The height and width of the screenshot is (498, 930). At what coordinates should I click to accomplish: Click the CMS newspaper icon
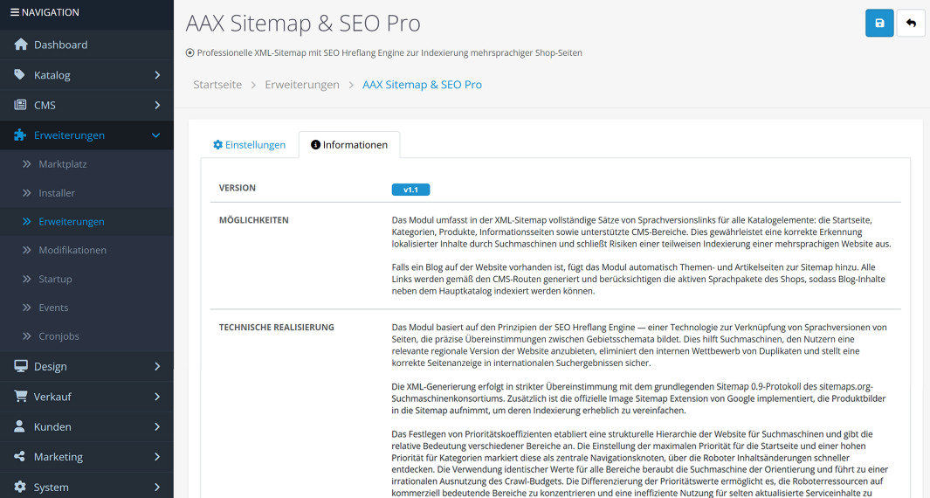(20, 105)
